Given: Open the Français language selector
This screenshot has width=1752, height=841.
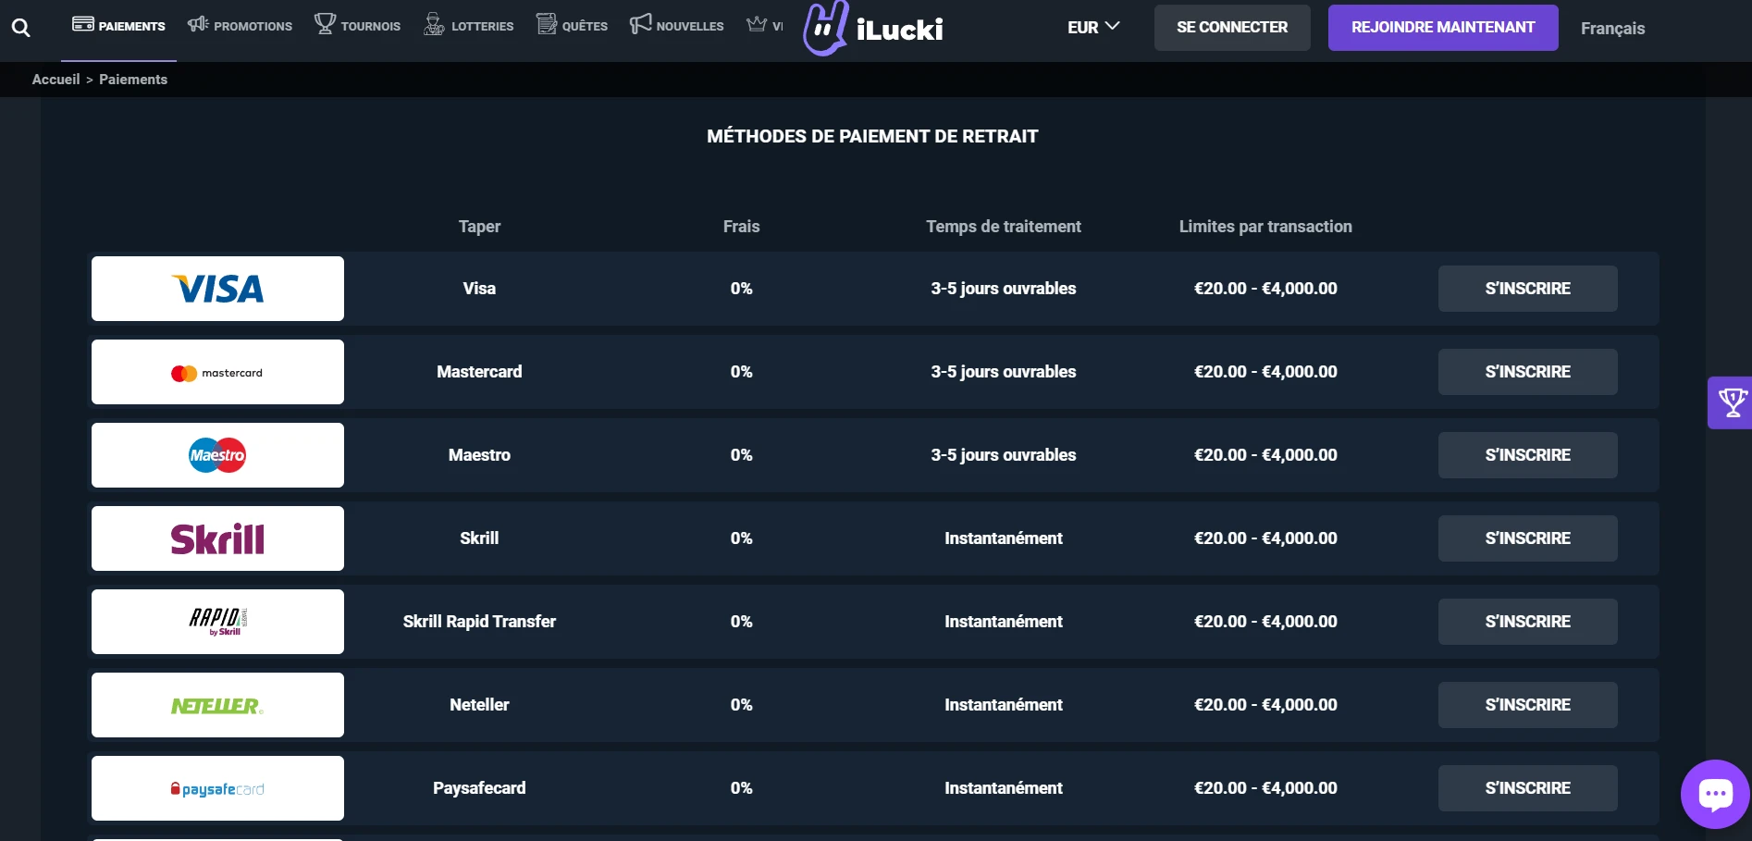Looking at the screenshot, I should [x=1612, y=29].
